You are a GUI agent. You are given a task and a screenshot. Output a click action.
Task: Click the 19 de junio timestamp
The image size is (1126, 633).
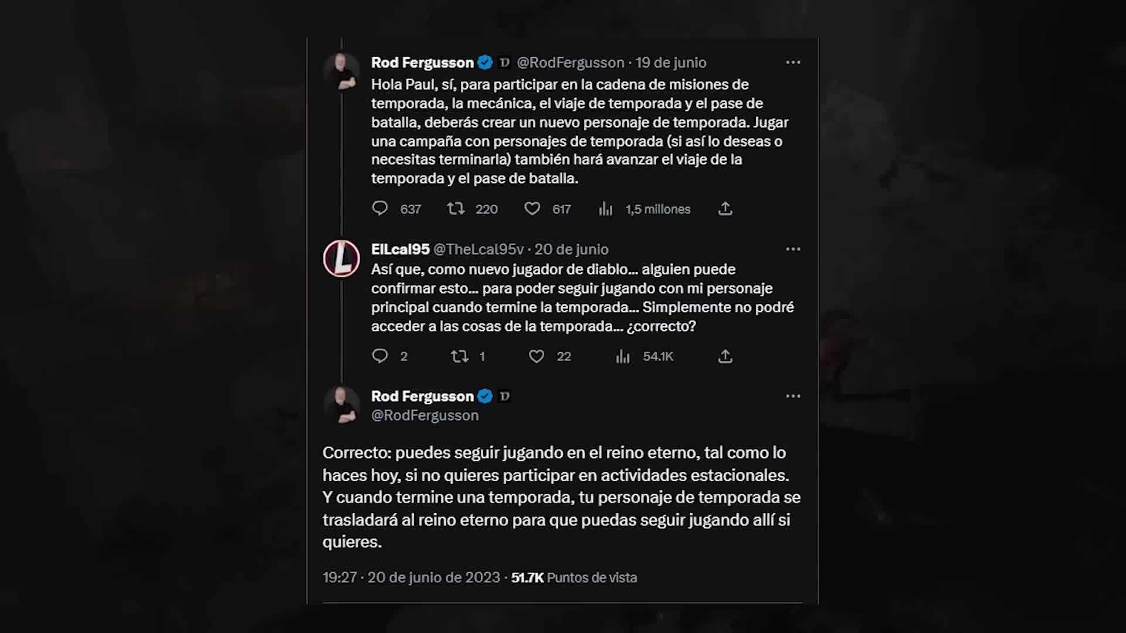(670, 62)
